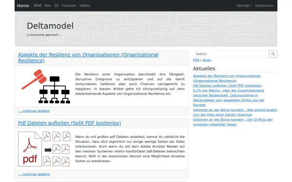292x182 pixels.
Task: Focus the Search input field
Action: point(231,54)
